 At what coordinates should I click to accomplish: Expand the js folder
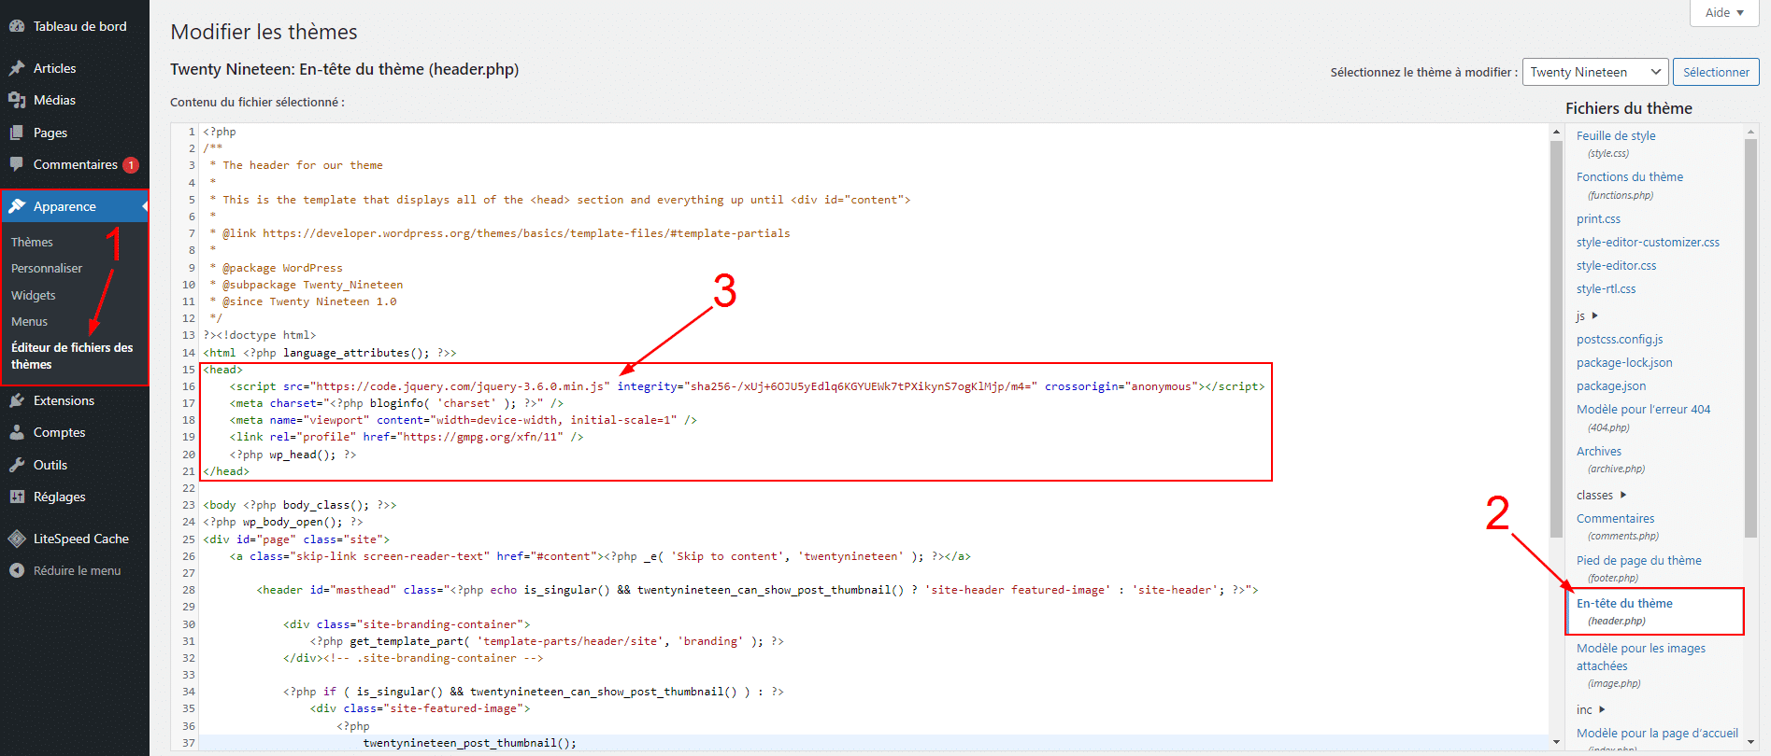pos(1587,316)
